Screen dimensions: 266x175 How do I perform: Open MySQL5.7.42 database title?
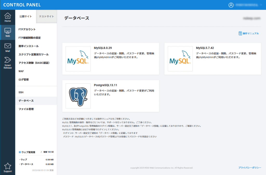tap(205, 48)
